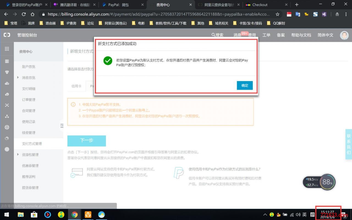The height and width of the screenshot is (220, 352).
Task: Click the globe icon in the left rail
Action: click(x=7, y=127)
